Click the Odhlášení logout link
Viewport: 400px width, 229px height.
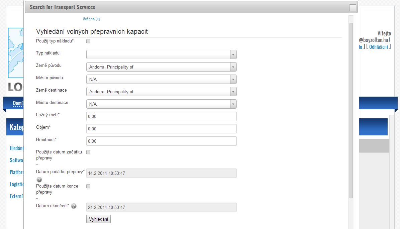coord(379,47)
